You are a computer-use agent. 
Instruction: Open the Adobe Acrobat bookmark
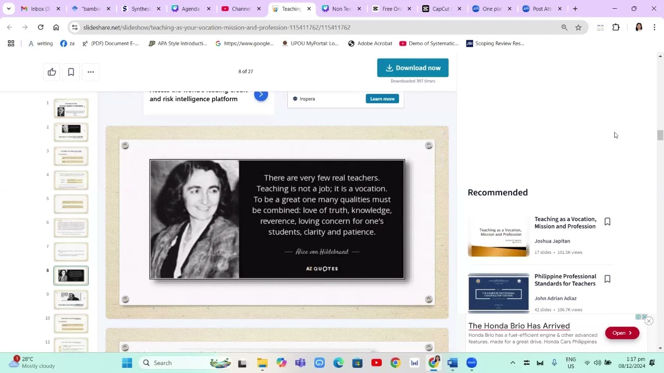(370, 44)
